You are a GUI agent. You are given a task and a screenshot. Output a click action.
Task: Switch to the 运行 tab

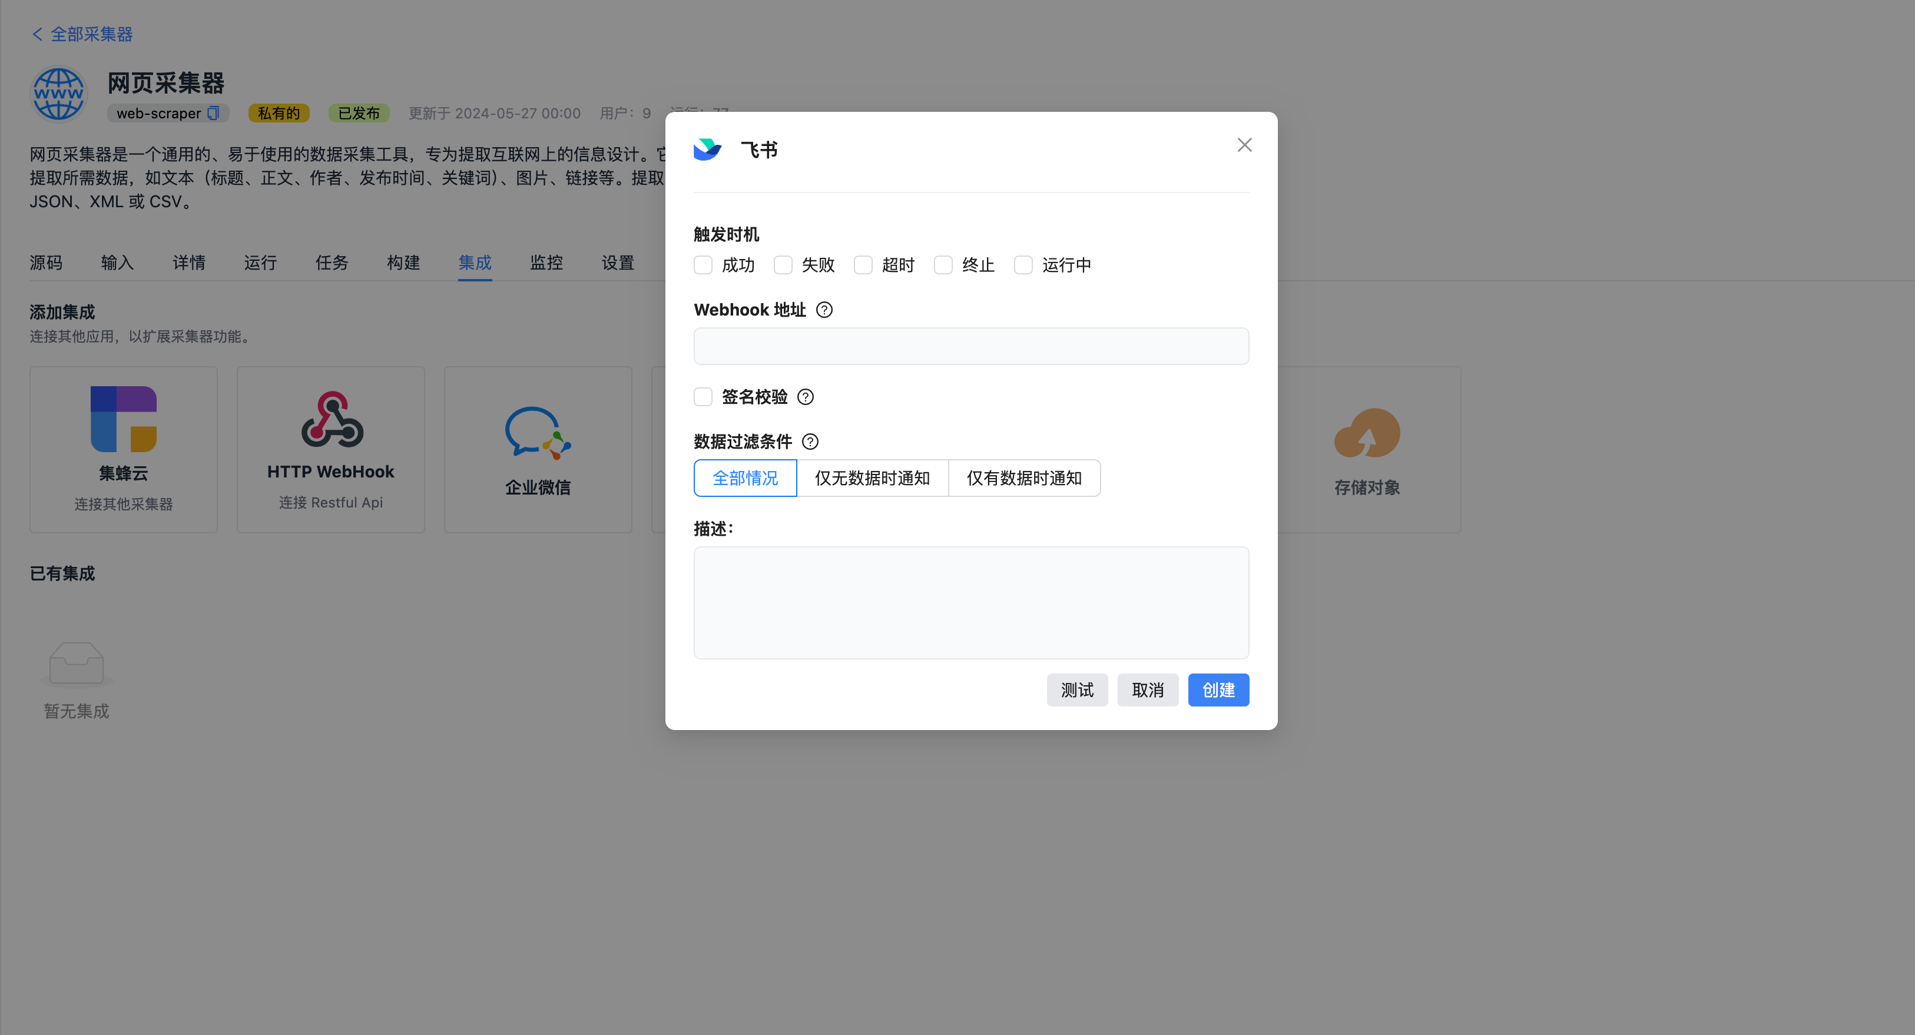click(260, 262)
